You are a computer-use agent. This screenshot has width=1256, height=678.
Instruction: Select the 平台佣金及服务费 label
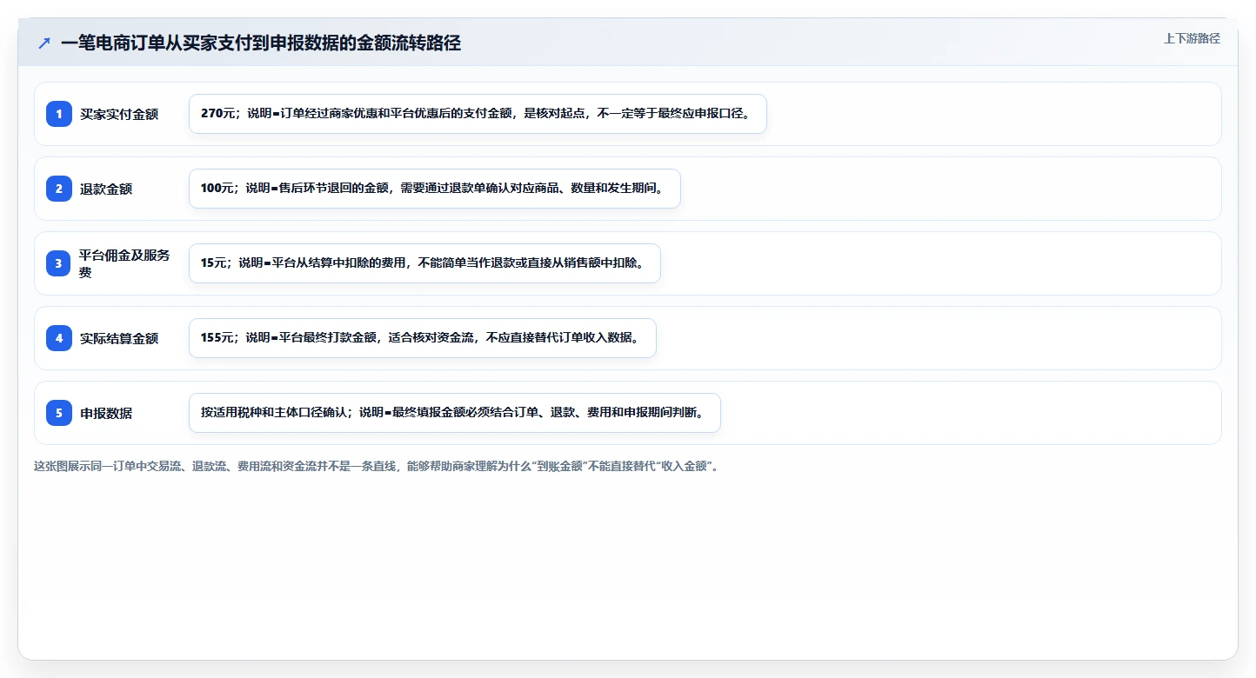point(125,263)
